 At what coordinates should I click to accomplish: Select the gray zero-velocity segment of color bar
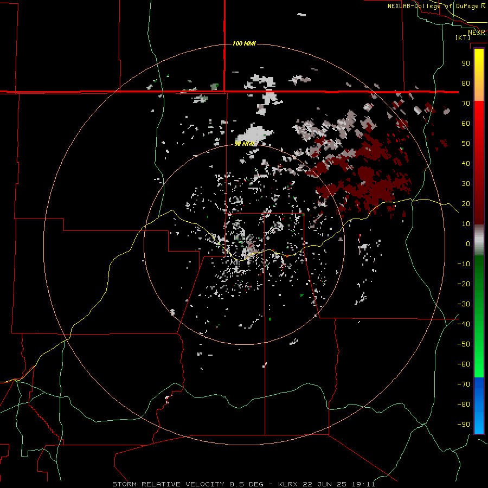[479, 240]
